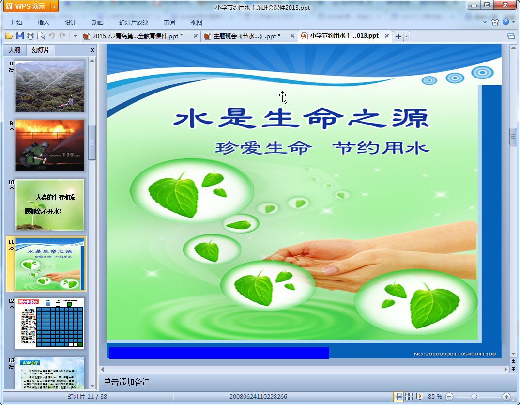Open the skin shirt icon
Viewport: 520px width, 405px height.
[x=495, y=22]
